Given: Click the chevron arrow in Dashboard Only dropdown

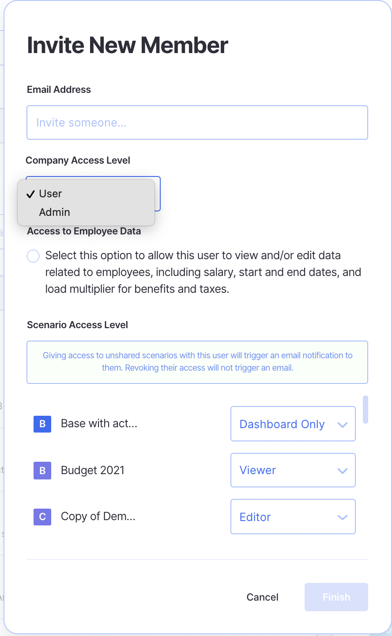Looking at the screenshot, I should [343, 425].
